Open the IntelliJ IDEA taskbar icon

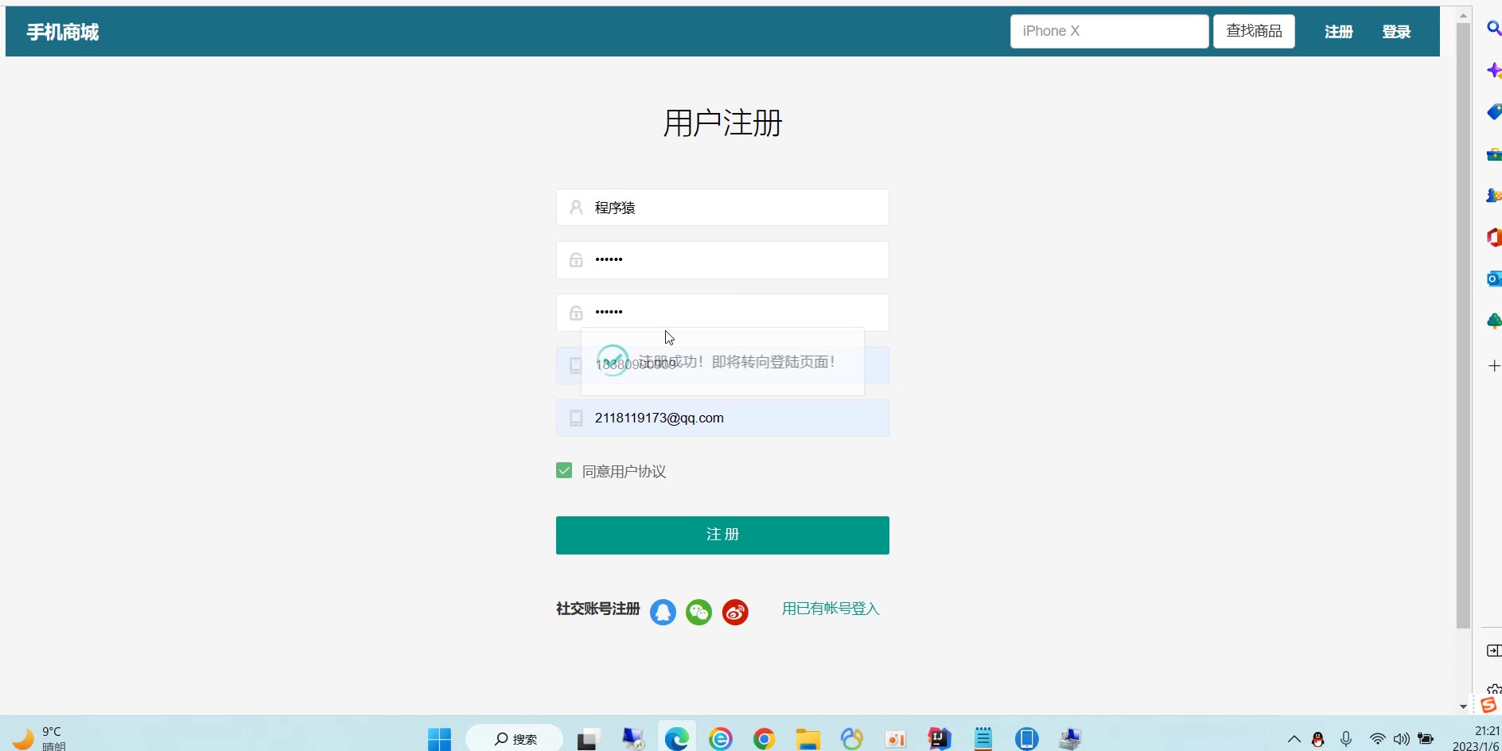click(940, 739)
